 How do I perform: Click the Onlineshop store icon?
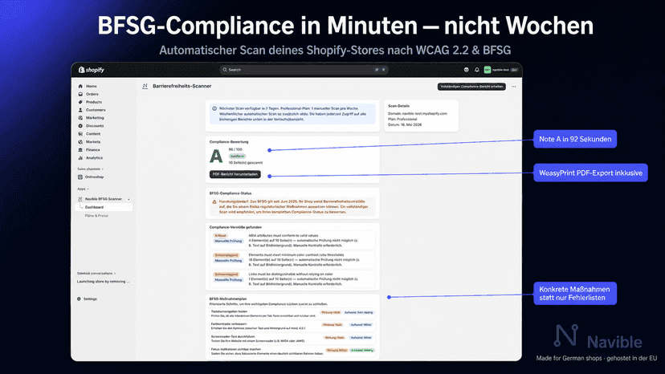80,177
